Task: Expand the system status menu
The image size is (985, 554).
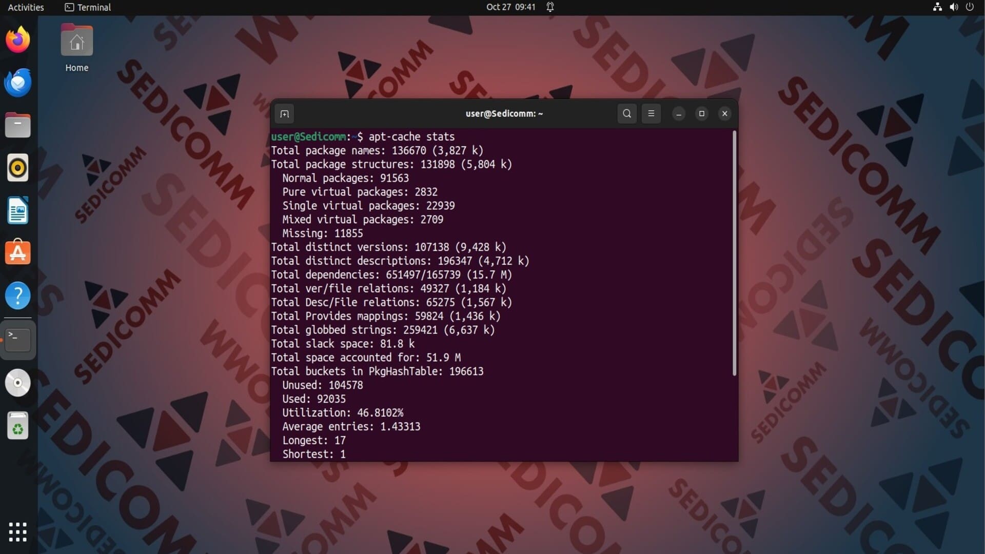Action: [x=953, y=7]
